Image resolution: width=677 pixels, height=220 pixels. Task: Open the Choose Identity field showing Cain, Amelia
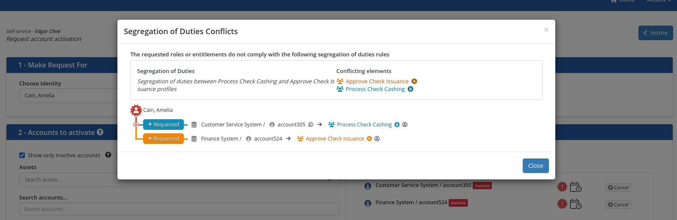pos(69,96)
